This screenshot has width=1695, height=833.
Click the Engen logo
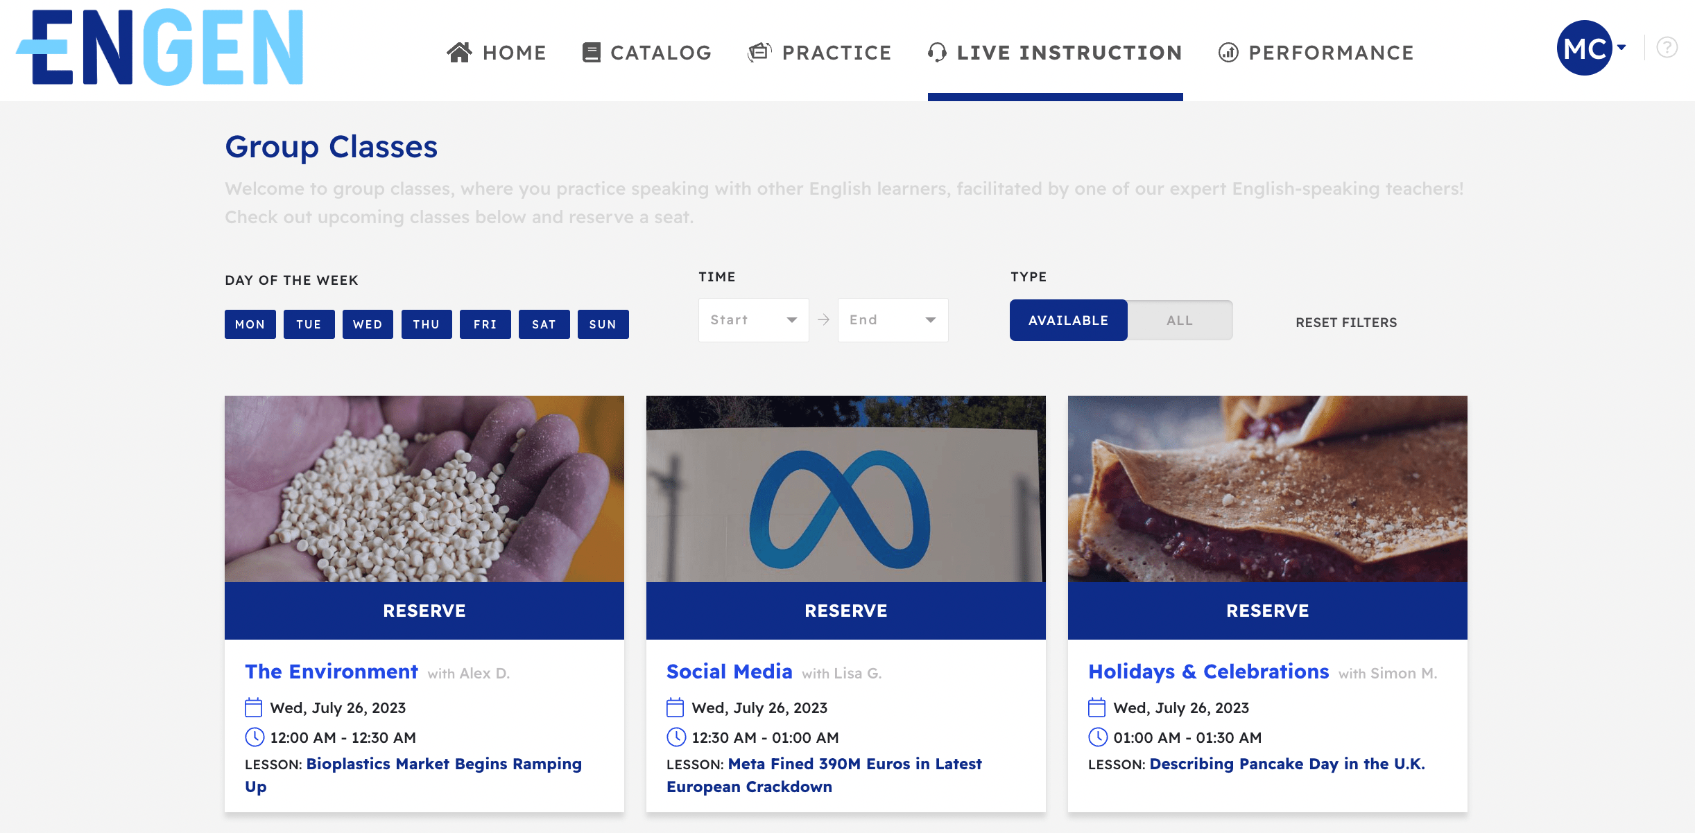(x=160, y=47)
